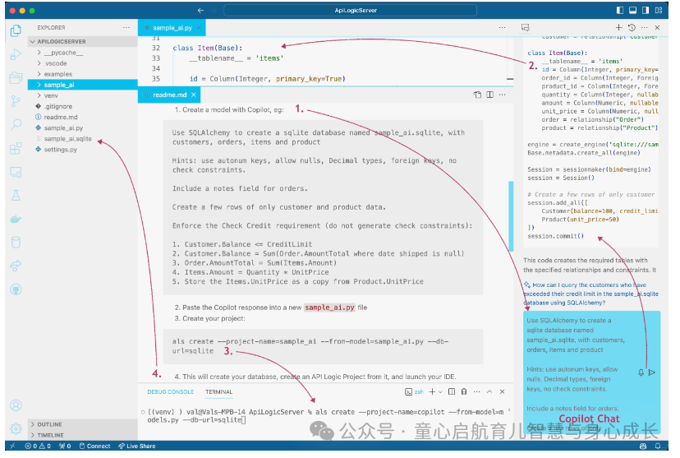680x458 pixels.
Task: Expand the TIMELINE section
Action: coord(83,435)
